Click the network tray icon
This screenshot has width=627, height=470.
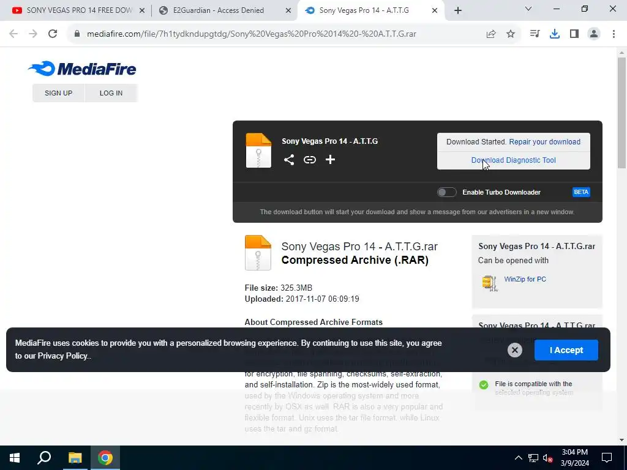533,458
